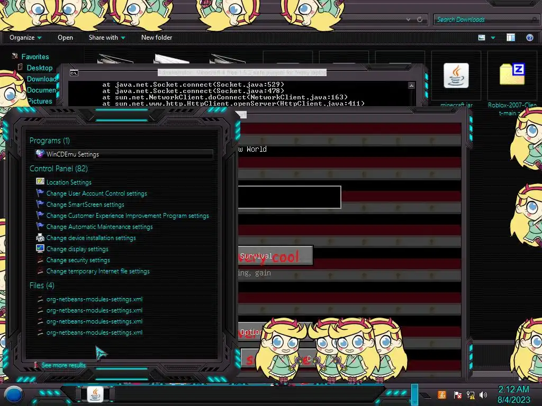Click the command prompt window icon
Screen dimensions: 542x406
(x=74, y=73)
